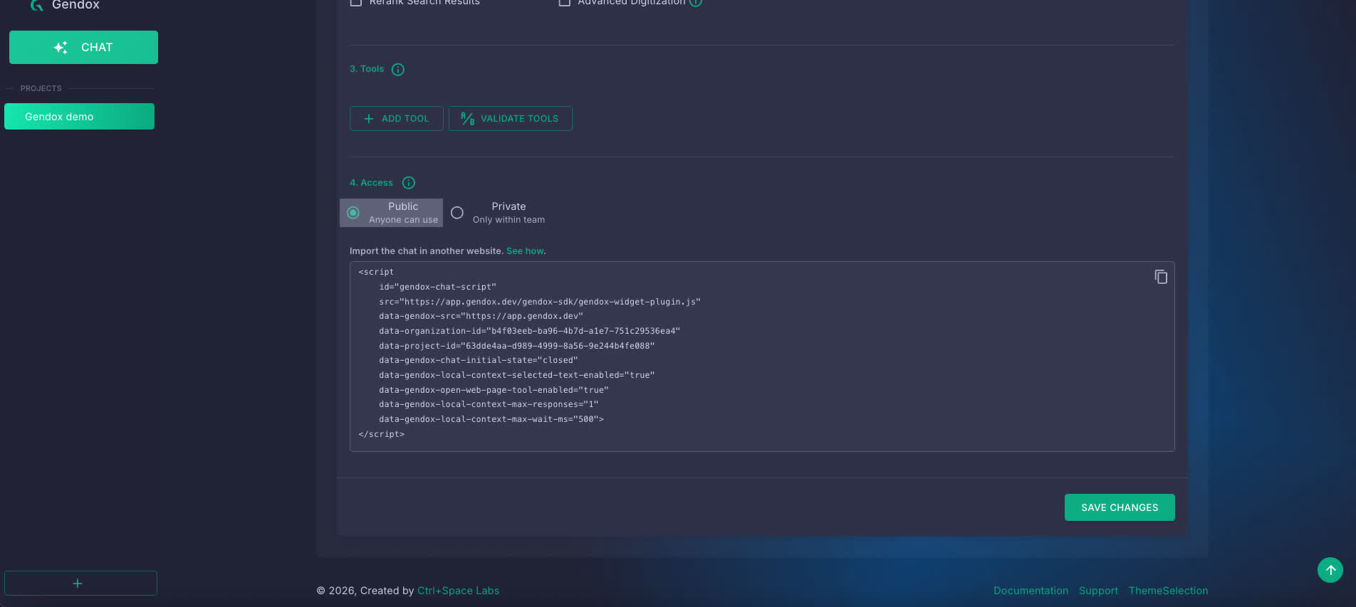The height and width of the screenshot is (607, 1356).
Task: Click the scroll-to-top arrow button
Action: click(x=1330, y=570)
